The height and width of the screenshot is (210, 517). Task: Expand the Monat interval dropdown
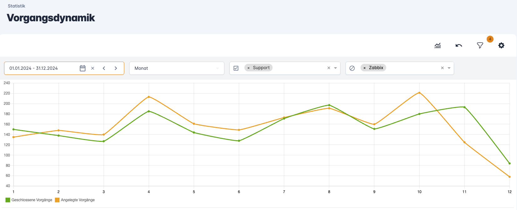pos(218,68)
